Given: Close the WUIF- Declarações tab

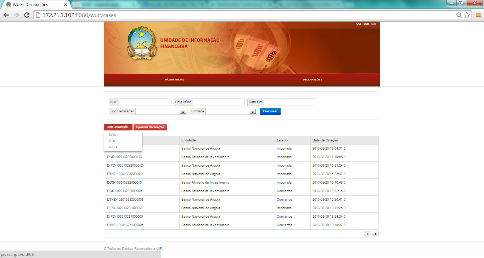Looking at the screenshot, I should [66, 5].
